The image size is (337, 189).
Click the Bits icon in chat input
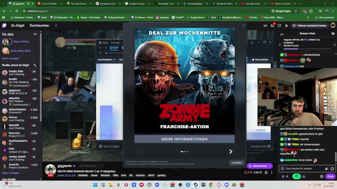[327, 169]
